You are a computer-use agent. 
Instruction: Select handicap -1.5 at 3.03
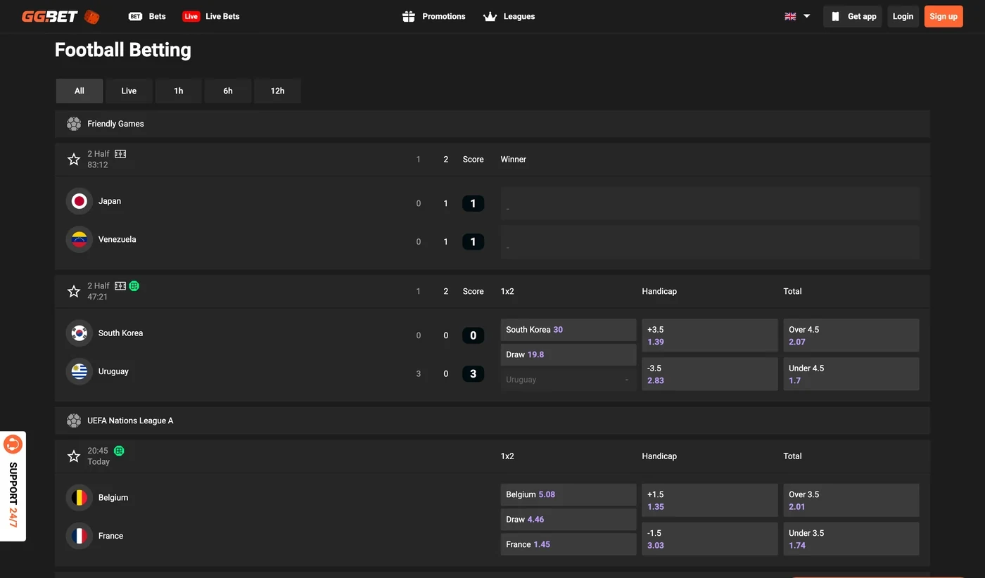tap(710, 539)
